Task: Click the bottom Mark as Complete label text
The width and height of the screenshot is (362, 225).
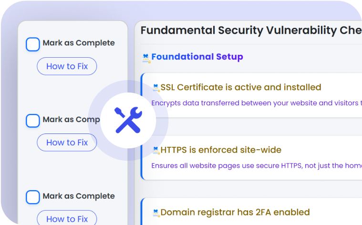Action: point(79,196)
